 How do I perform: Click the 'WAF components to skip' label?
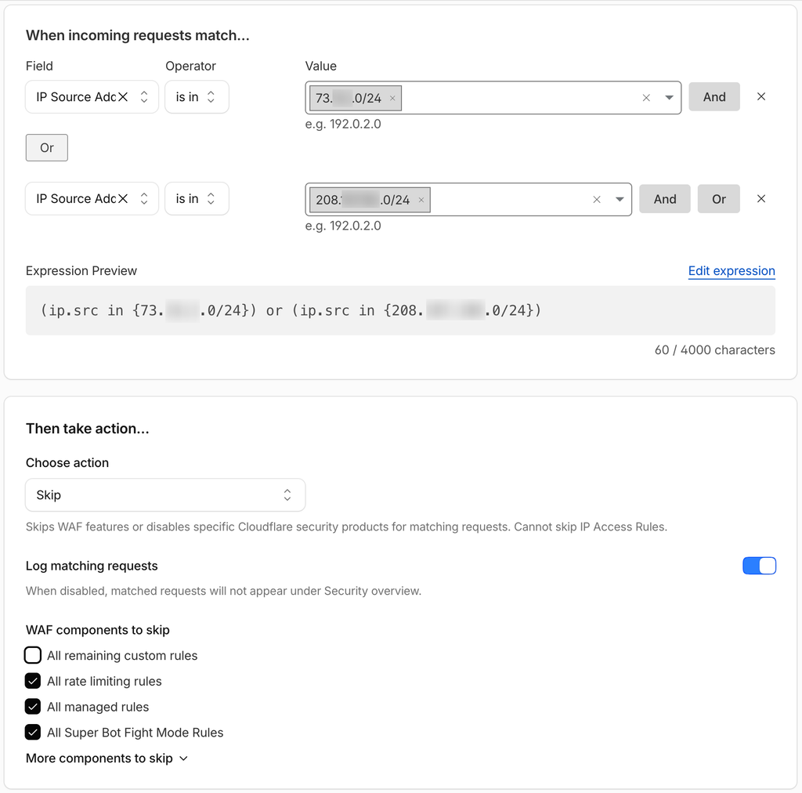(98, 630)
